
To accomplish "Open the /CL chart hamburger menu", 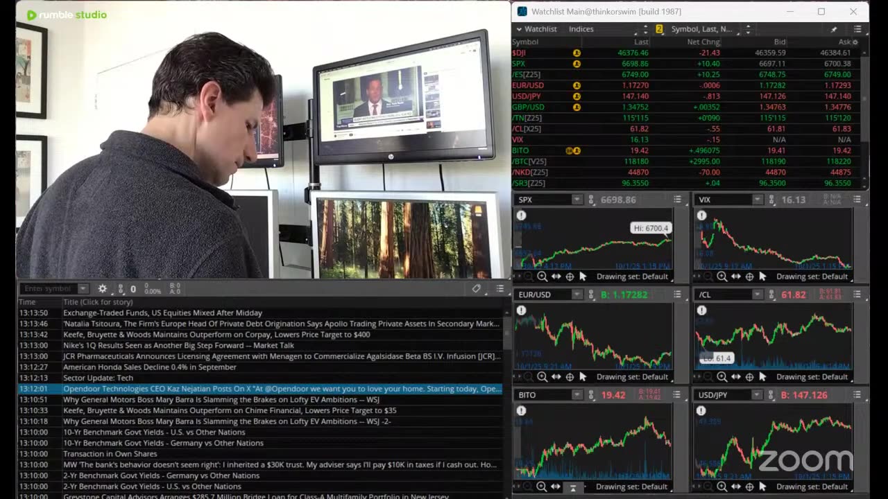I will (x=857, y=295).
